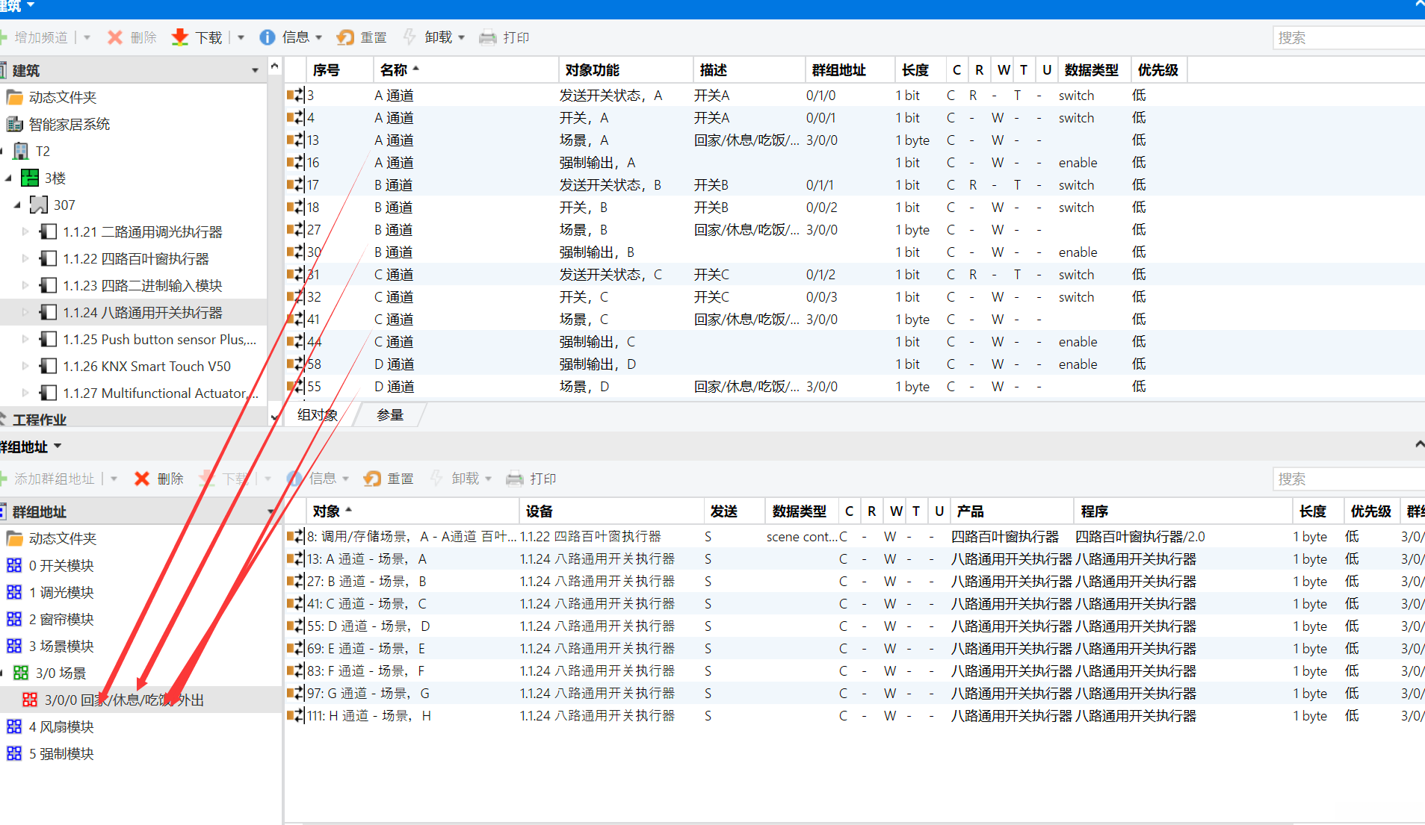Click the blue 信息 info icon in the building toolbar

(268, 37)
